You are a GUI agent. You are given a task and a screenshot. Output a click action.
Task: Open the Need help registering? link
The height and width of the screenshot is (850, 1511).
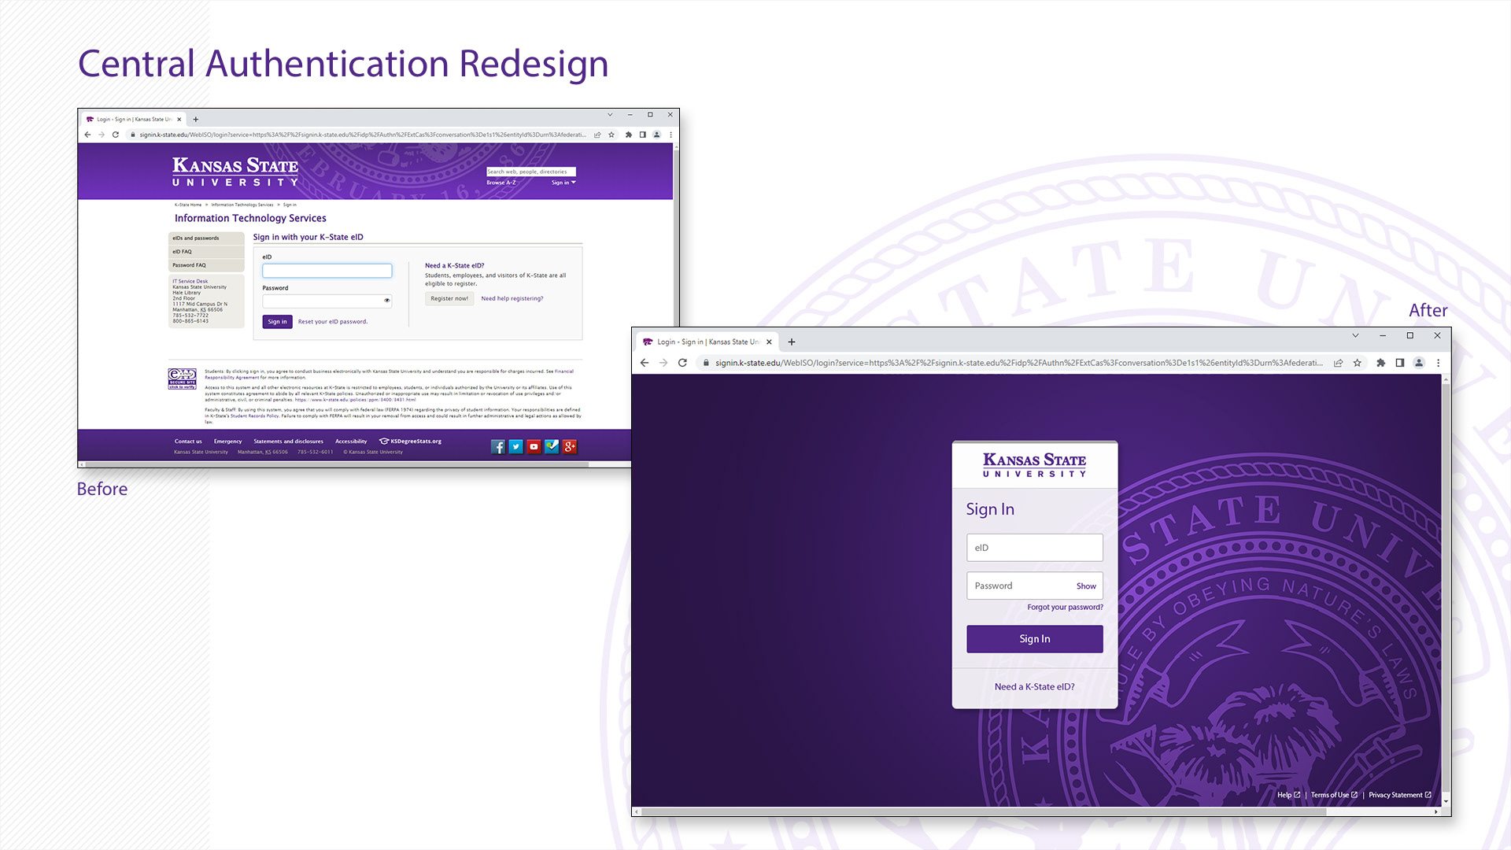(x=512, y=299)
